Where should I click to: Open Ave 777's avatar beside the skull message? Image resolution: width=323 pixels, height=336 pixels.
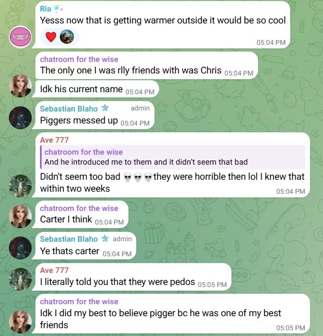coord(20,186)
